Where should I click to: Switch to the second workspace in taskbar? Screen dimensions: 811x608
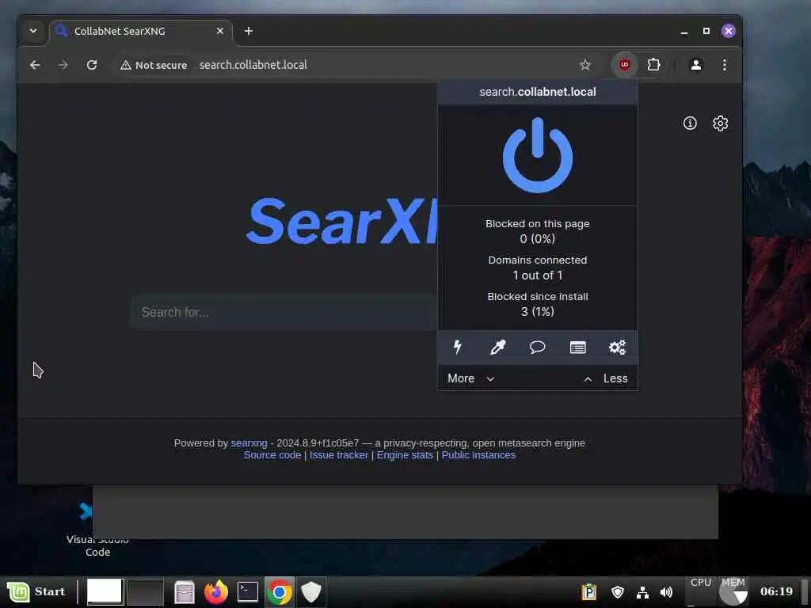click(x=145, y=591)
